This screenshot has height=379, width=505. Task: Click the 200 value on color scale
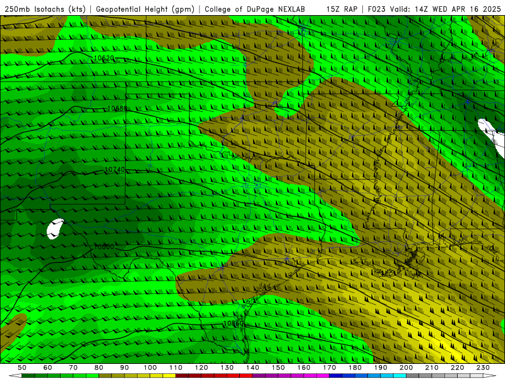[407, 368]
